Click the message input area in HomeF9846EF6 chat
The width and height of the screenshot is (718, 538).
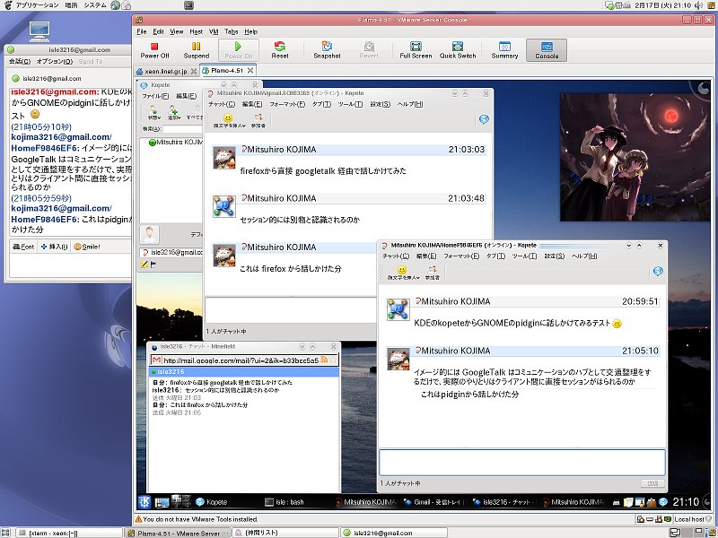pos(522,463)
